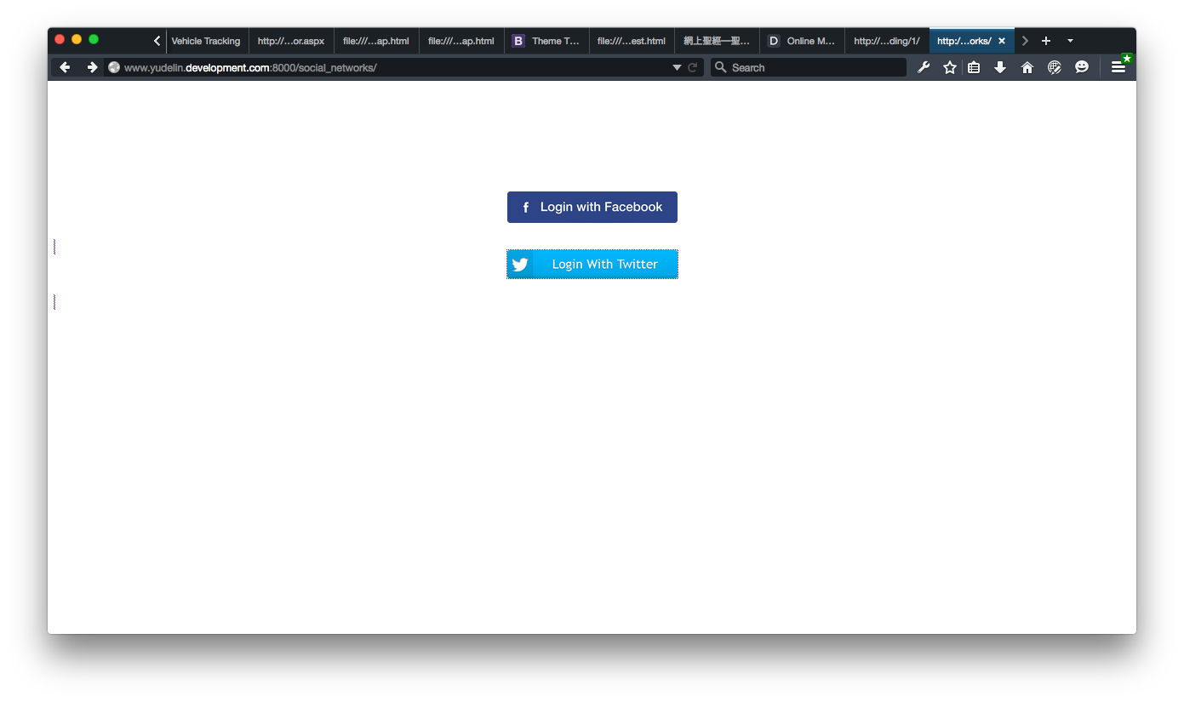Open the URL history dropdown arrow
Image resolution: width=1184 pixels, height=702 pixels.
[x=677, y=67]
